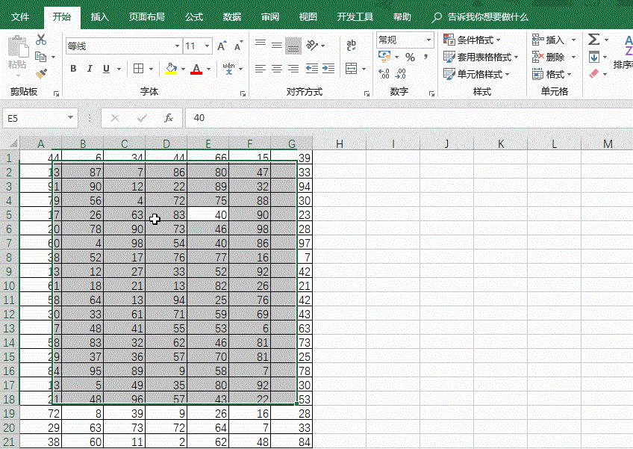Screen dimensions: 633x449
Task: Open the Font group dialog launcher
Action: pyautogui.click(x=243, y=94)
